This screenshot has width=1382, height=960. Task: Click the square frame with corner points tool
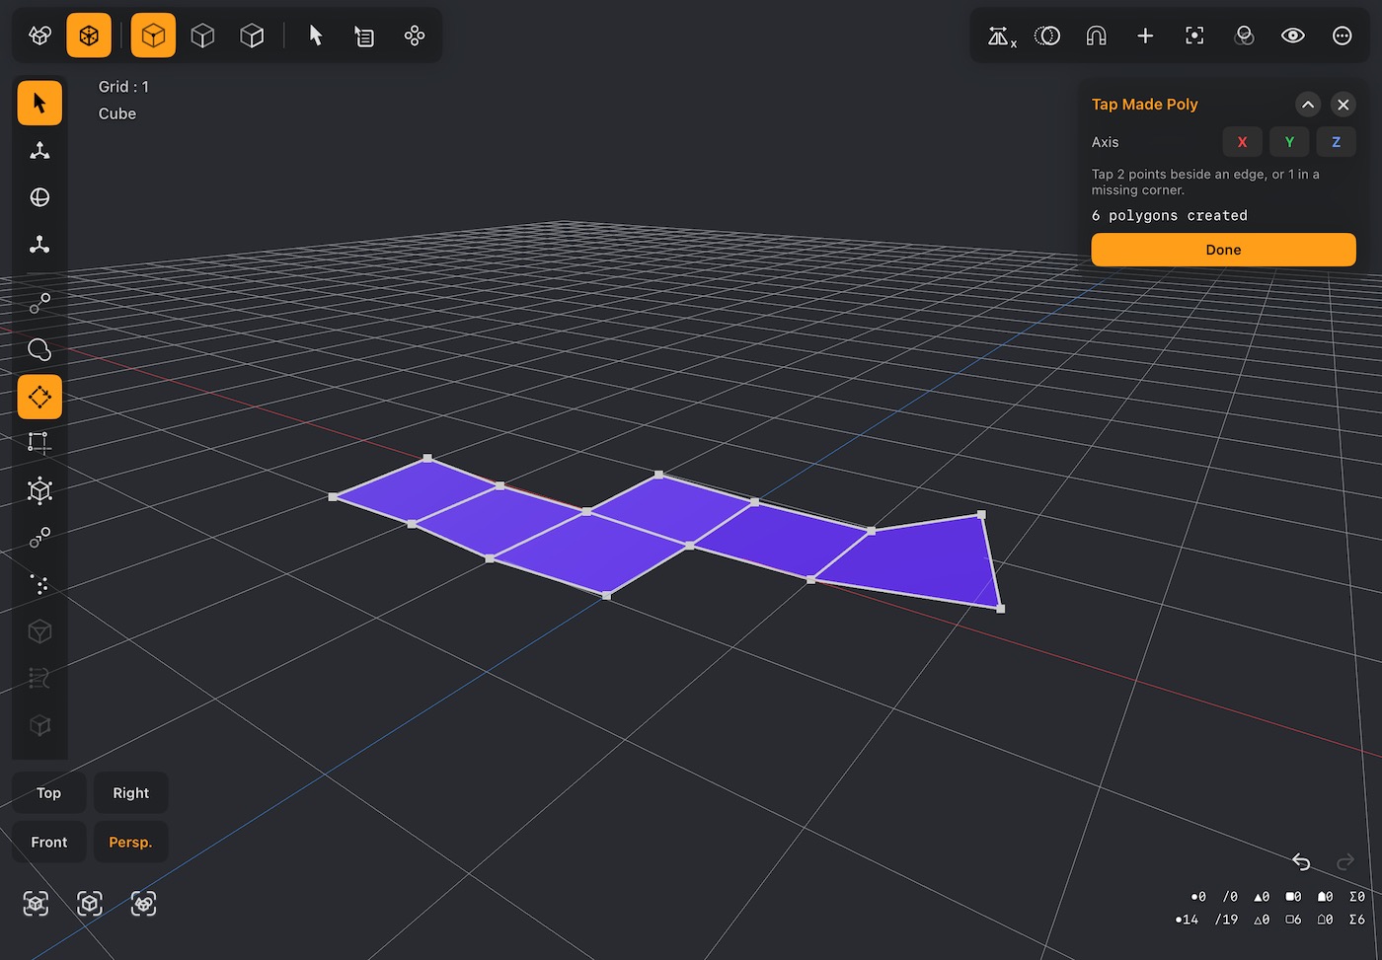39,443
